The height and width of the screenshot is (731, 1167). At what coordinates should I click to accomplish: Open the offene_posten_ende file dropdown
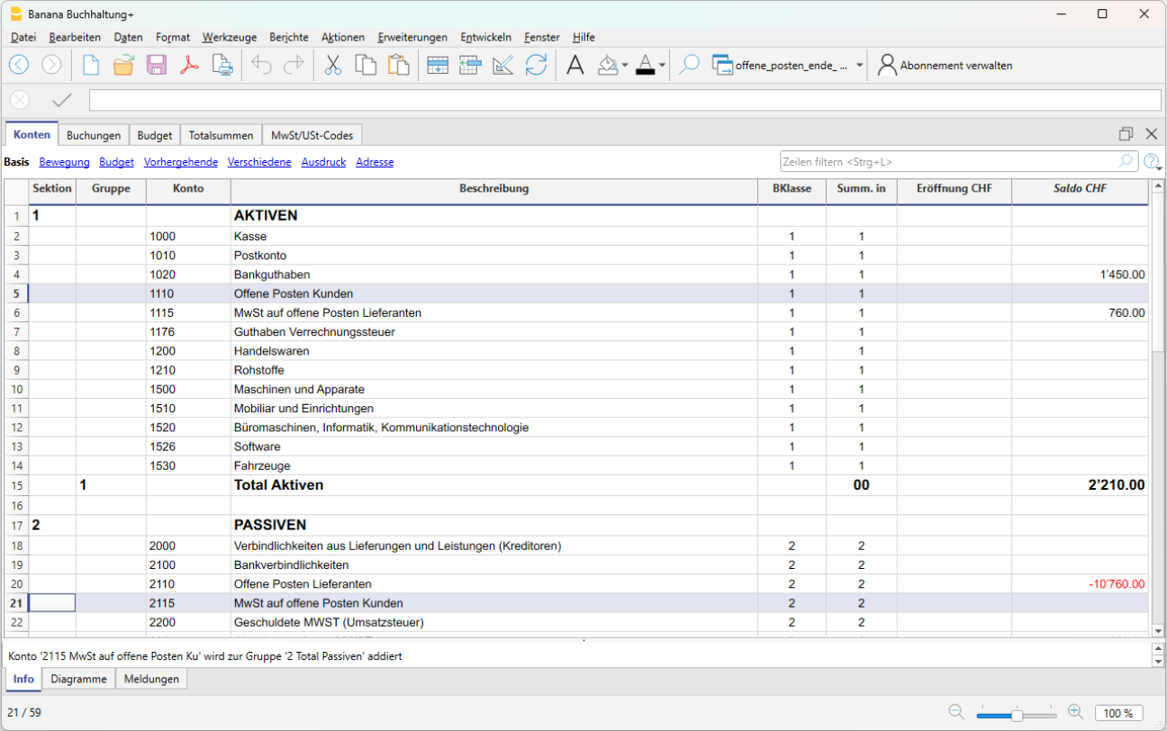[860, 66]
